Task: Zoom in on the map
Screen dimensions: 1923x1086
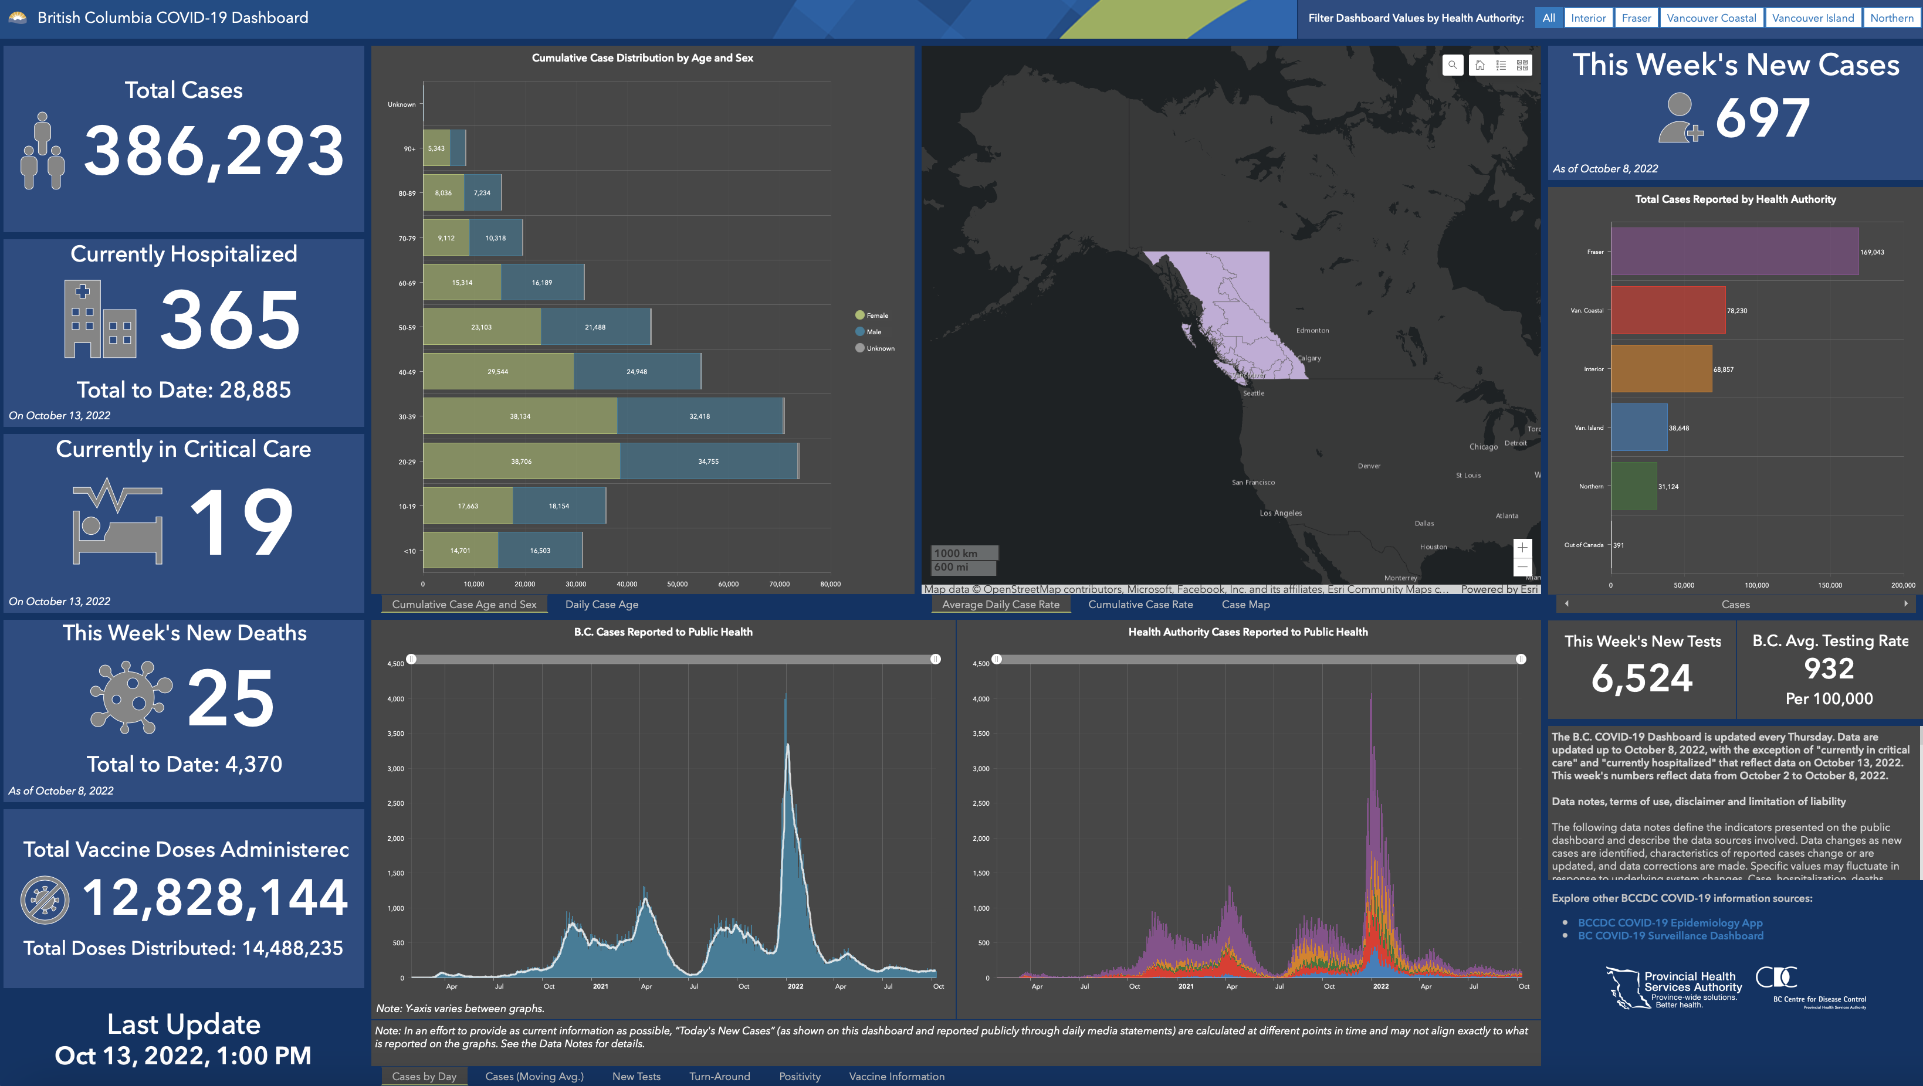Action: click(x=1522, y=548)
